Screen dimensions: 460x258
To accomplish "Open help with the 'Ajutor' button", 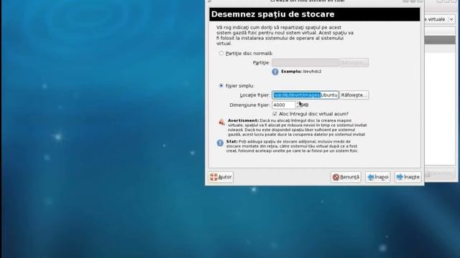I will (221, 177).
